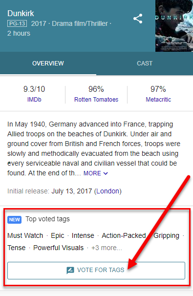Click the feedback icon on Vote for Tags

tap(70, 270)
